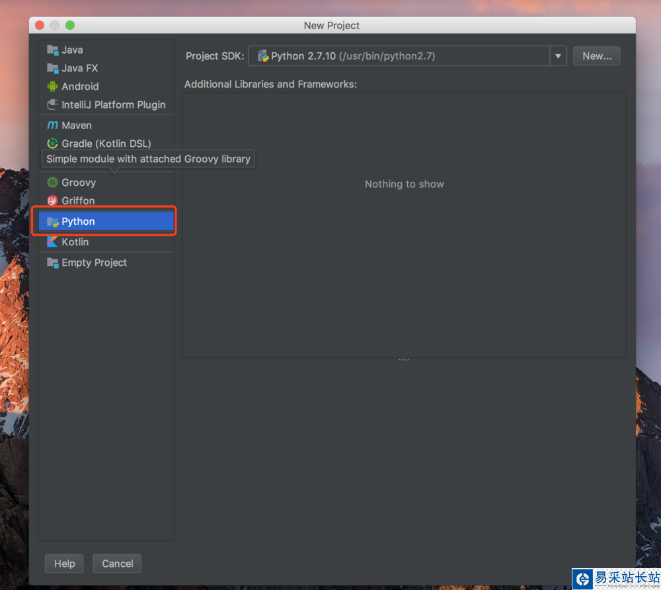Click the New... SDK button
The height and width of the screenshot is (590, 661).
click(596, 56)
